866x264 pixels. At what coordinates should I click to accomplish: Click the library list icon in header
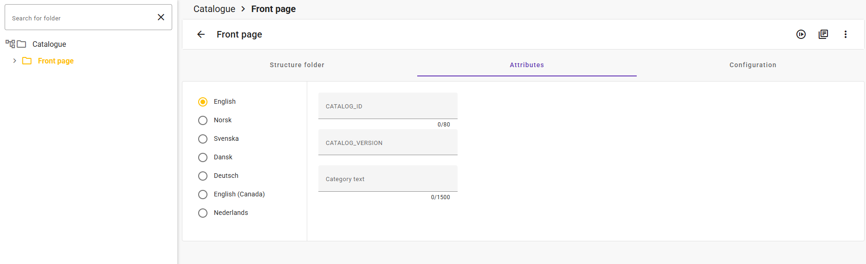pos(823,34)
